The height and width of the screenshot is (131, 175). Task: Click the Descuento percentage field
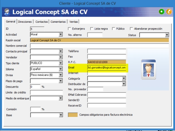pos(35,87)
